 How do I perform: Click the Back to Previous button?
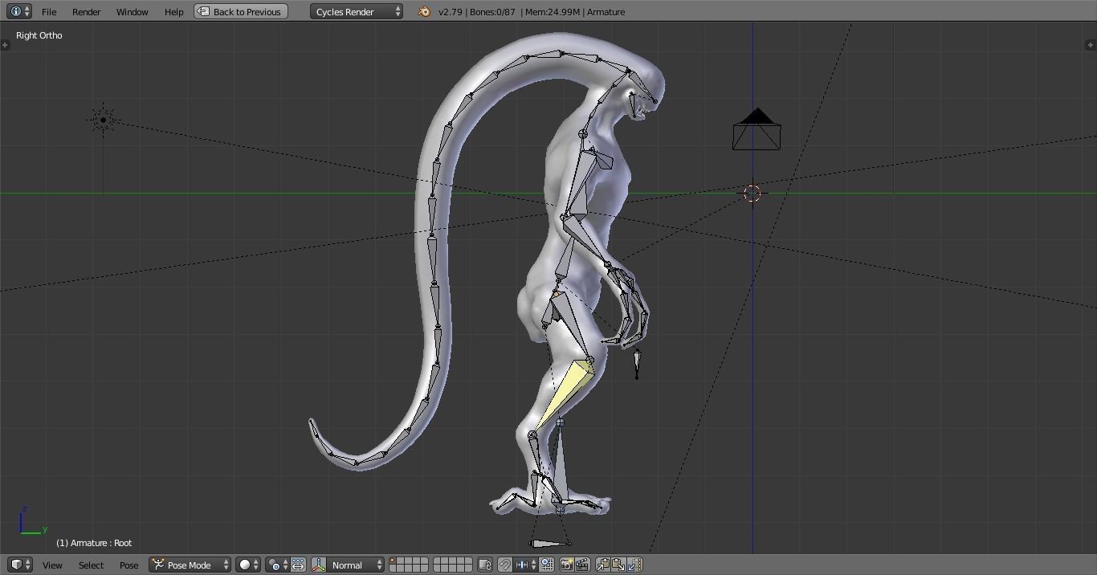(x=241, y=11)
